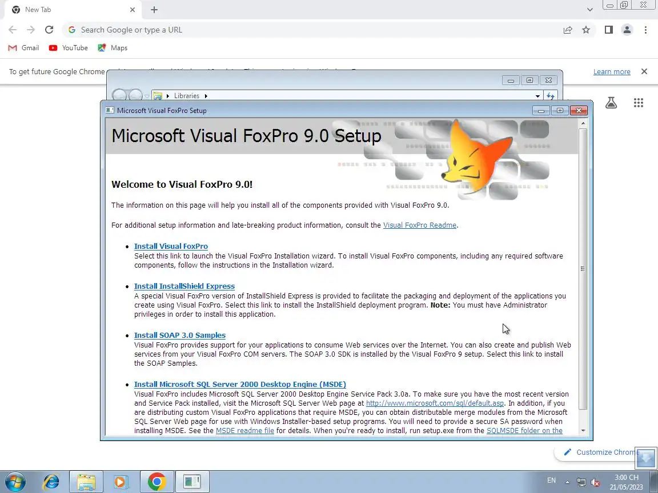Click Chrome forward arrow

coord(31,30)
